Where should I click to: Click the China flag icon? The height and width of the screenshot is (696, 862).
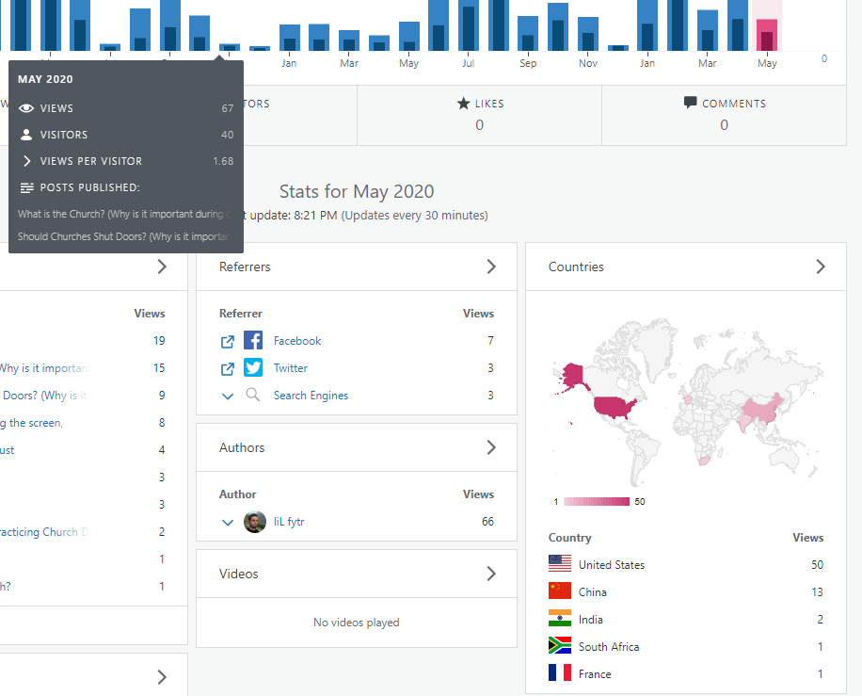[x=560, y=592]
